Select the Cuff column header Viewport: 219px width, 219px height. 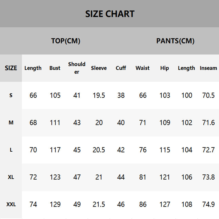point(121,68)
